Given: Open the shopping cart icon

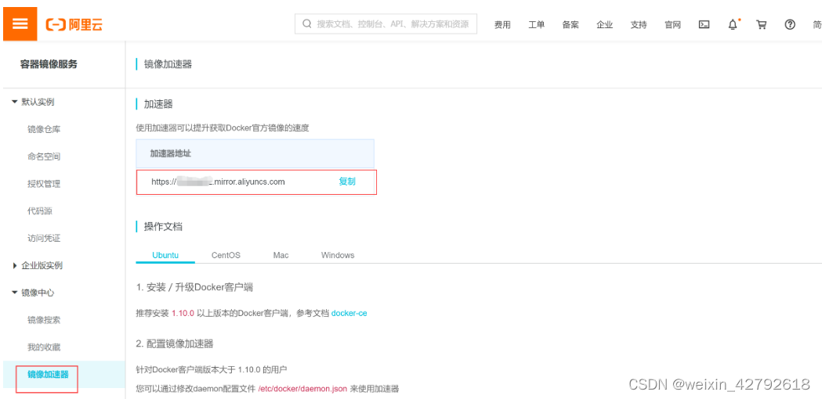Looking at the screenshot, I should tap(761, 24).
